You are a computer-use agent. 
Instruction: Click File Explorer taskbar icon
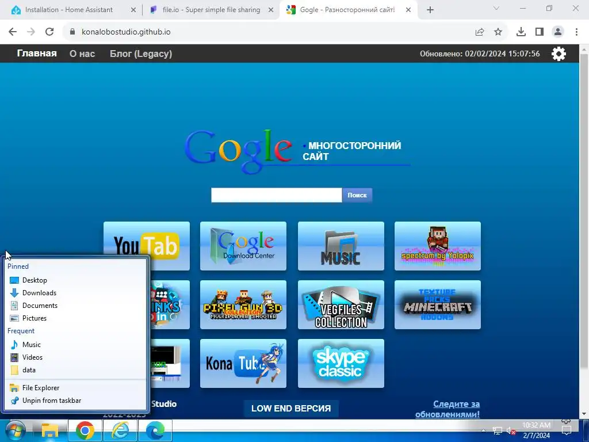pos(49,430)
